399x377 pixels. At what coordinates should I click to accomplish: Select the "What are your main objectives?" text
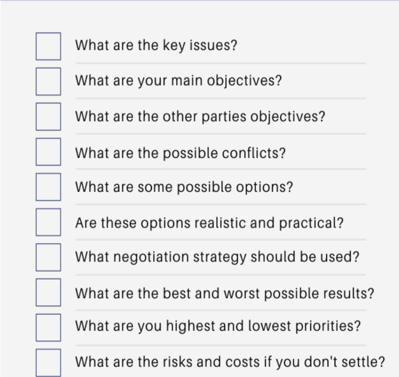[x=178, y=81]
